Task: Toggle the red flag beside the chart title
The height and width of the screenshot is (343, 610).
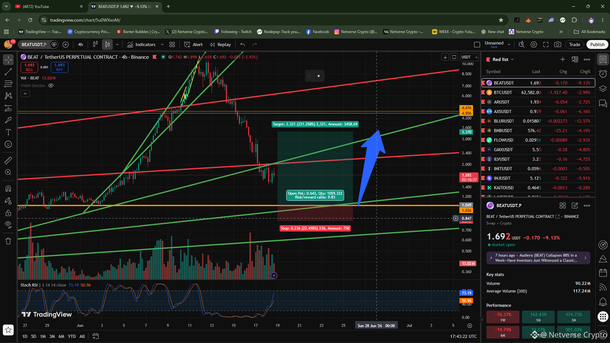Action: 155,57
